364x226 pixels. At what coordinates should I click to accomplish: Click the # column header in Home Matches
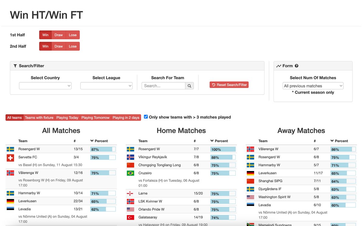coord(195,141)
